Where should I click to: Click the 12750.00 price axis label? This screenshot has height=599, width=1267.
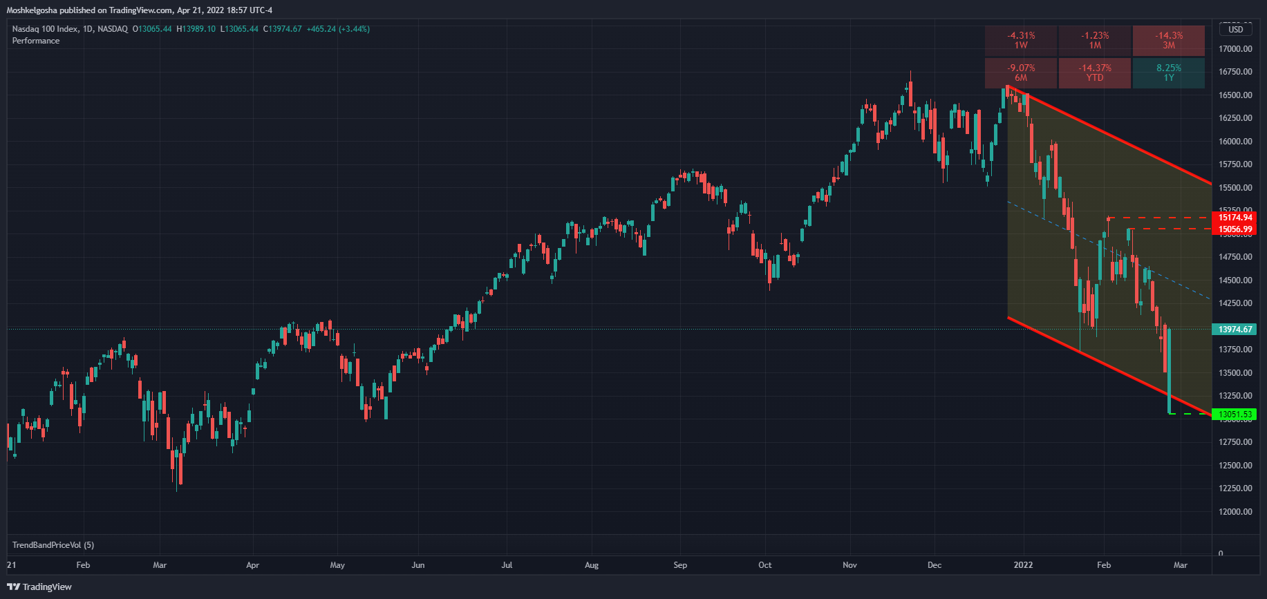(1235, 442)
